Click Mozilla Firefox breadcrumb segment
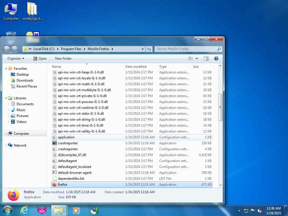288x216 pixels. tap(98, 49)
